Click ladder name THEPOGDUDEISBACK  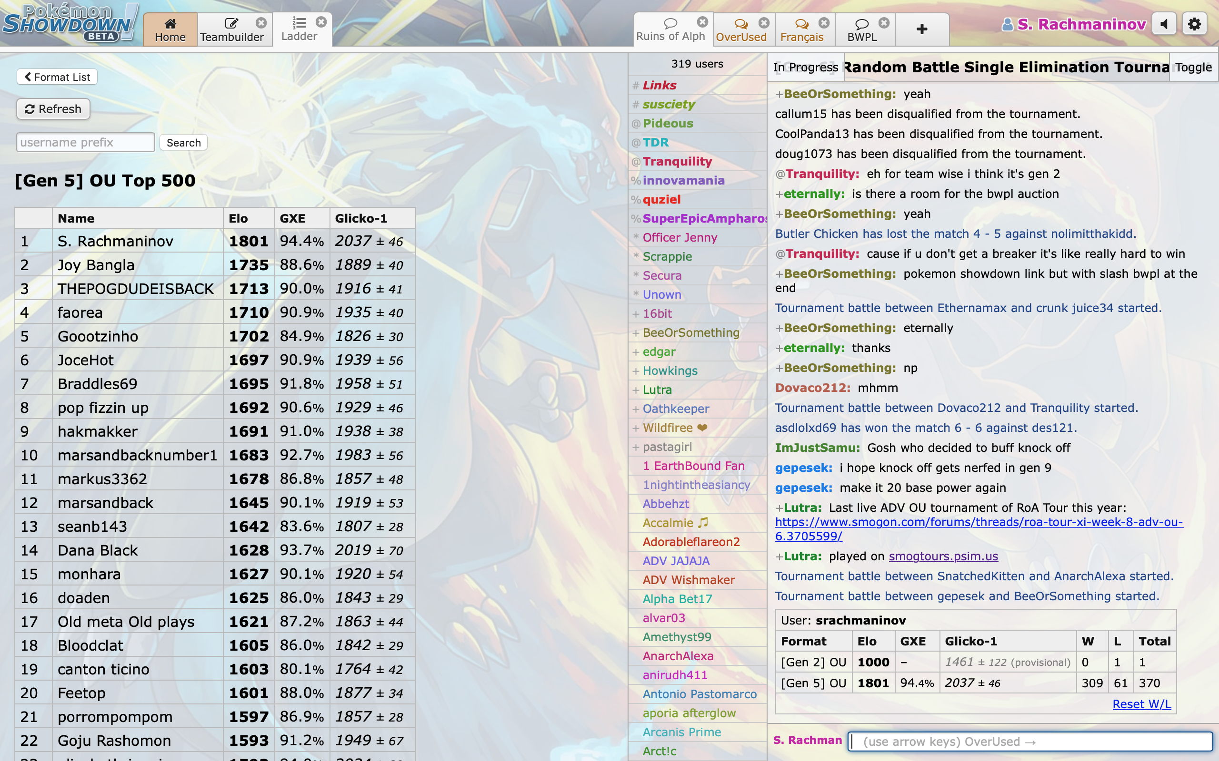pyautogui.click(x=136, y=289)
